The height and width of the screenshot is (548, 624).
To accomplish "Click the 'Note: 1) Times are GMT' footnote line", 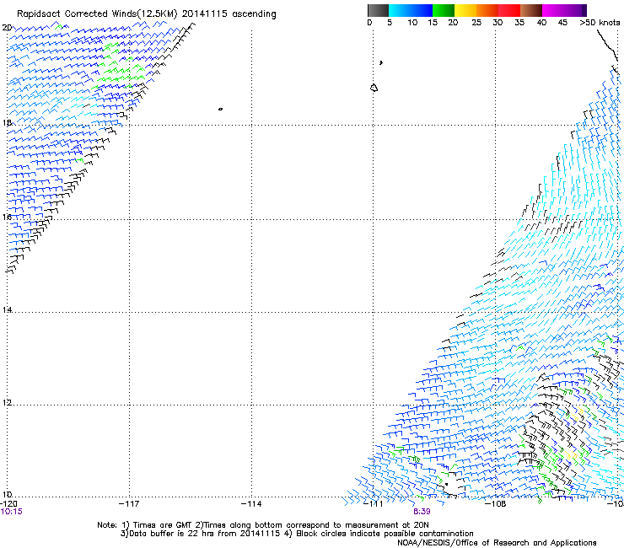I will [x=263, y=525].
